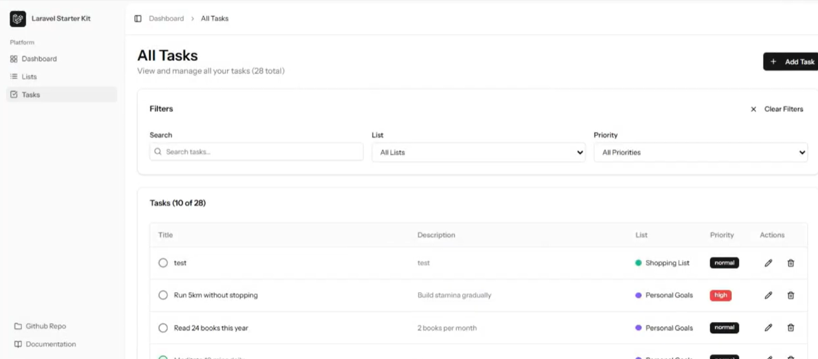Screen dimensions: 818x359
Task: Click the List column header
Action: (x=641, y=235)
